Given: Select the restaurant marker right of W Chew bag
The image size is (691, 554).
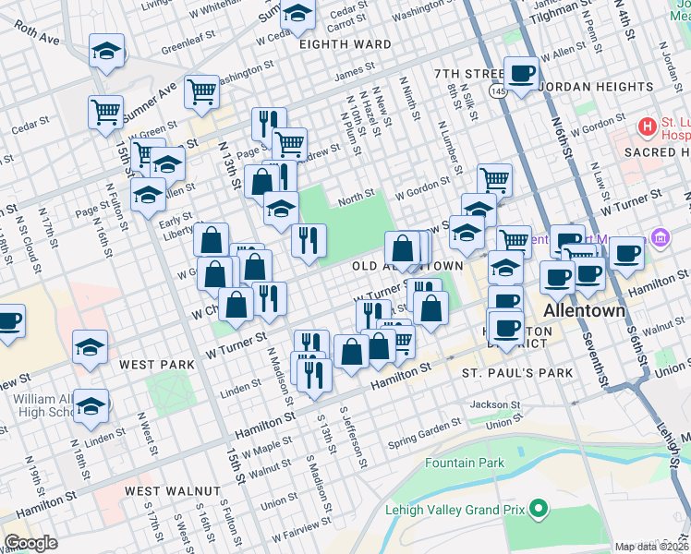Looking at the screenshot, I should click(269, 300).
